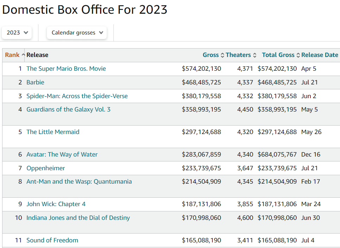Open the Barbie movie link
Viewport: 340px width, 248px height.
tap(35, 82)
